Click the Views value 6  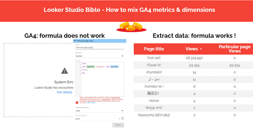tap(194, 87)
